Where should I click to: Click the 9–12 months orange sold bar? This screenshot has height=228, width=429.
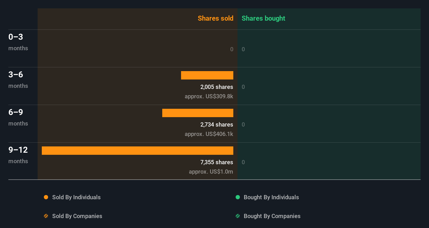click(137, 151)
